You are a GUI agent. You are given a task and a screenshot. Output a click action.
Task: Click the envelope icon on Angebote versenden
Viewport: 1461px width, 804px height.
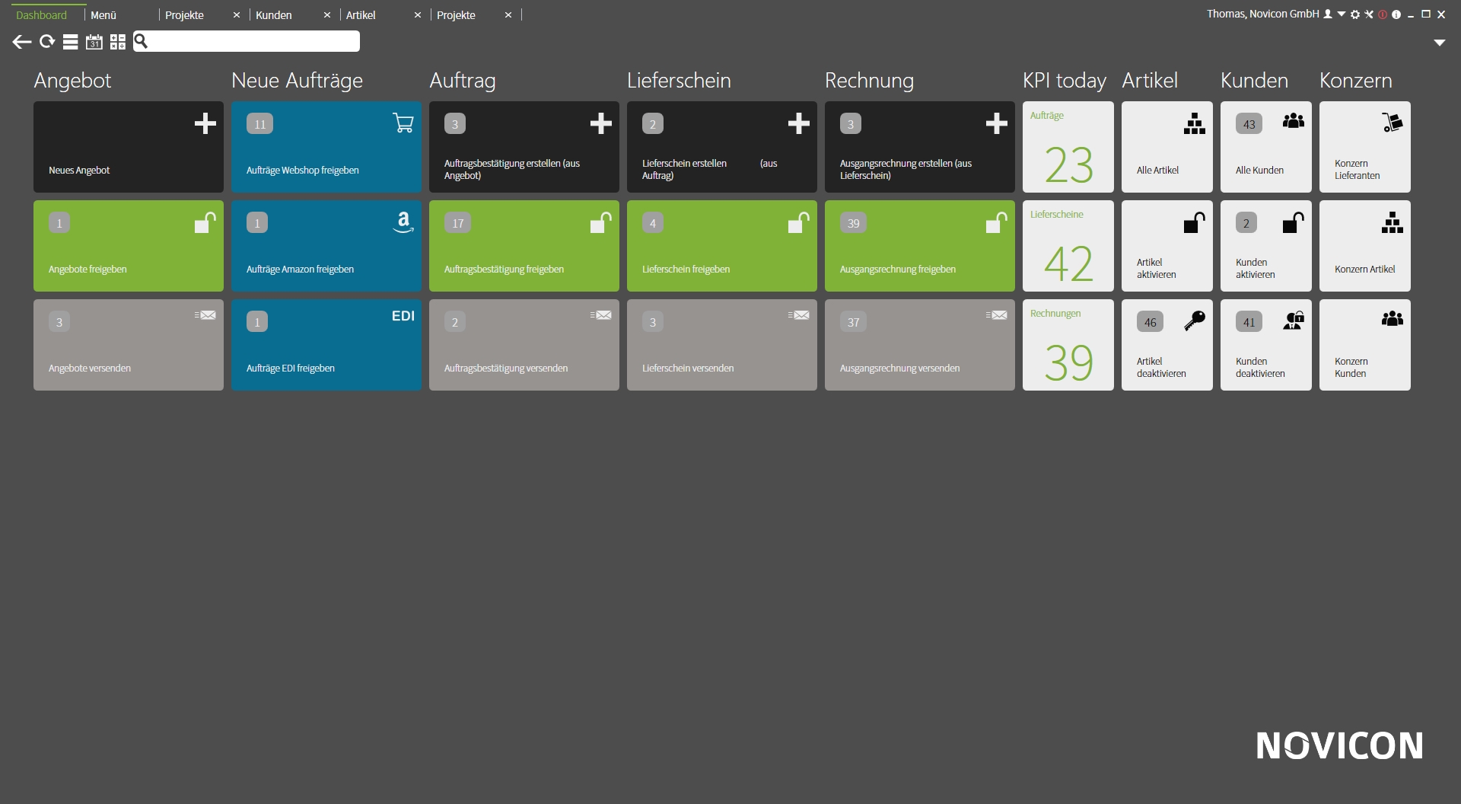pos(205,315)
